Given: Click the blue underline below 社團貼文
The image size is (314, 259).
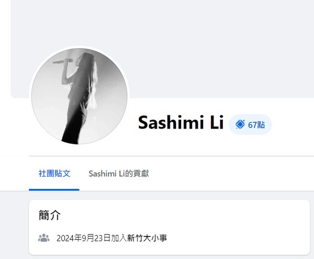Looking at the screenshot, I should click(54, 190).
